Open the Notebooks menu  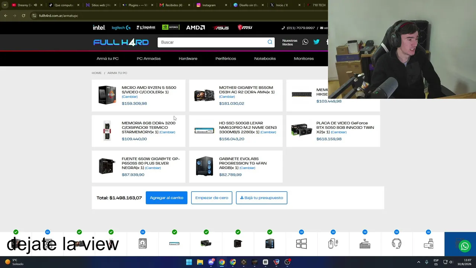coord(265,58)
